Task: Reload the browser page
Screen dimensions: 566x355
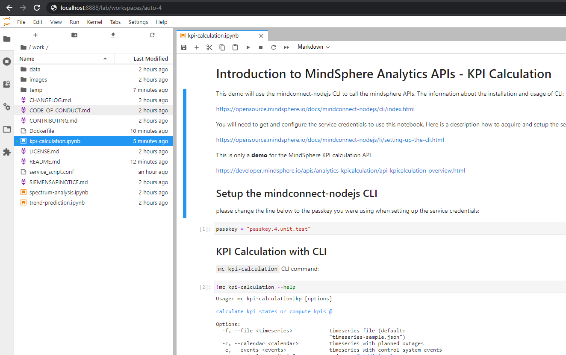Action: [x=37, y=8]
